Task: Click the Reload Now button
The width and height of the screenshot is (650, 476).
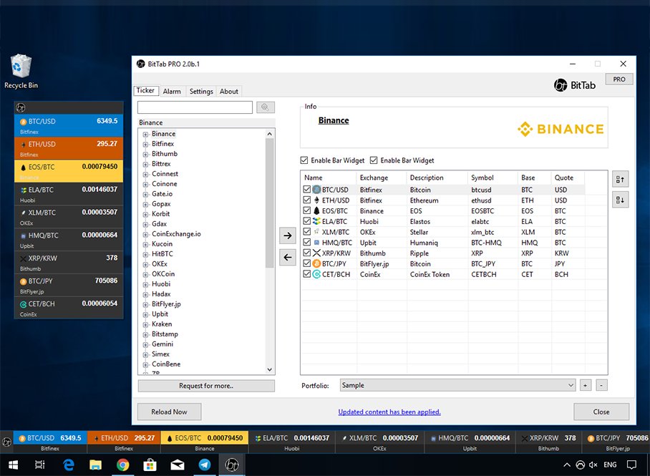Action: click(x=169, y=412)
